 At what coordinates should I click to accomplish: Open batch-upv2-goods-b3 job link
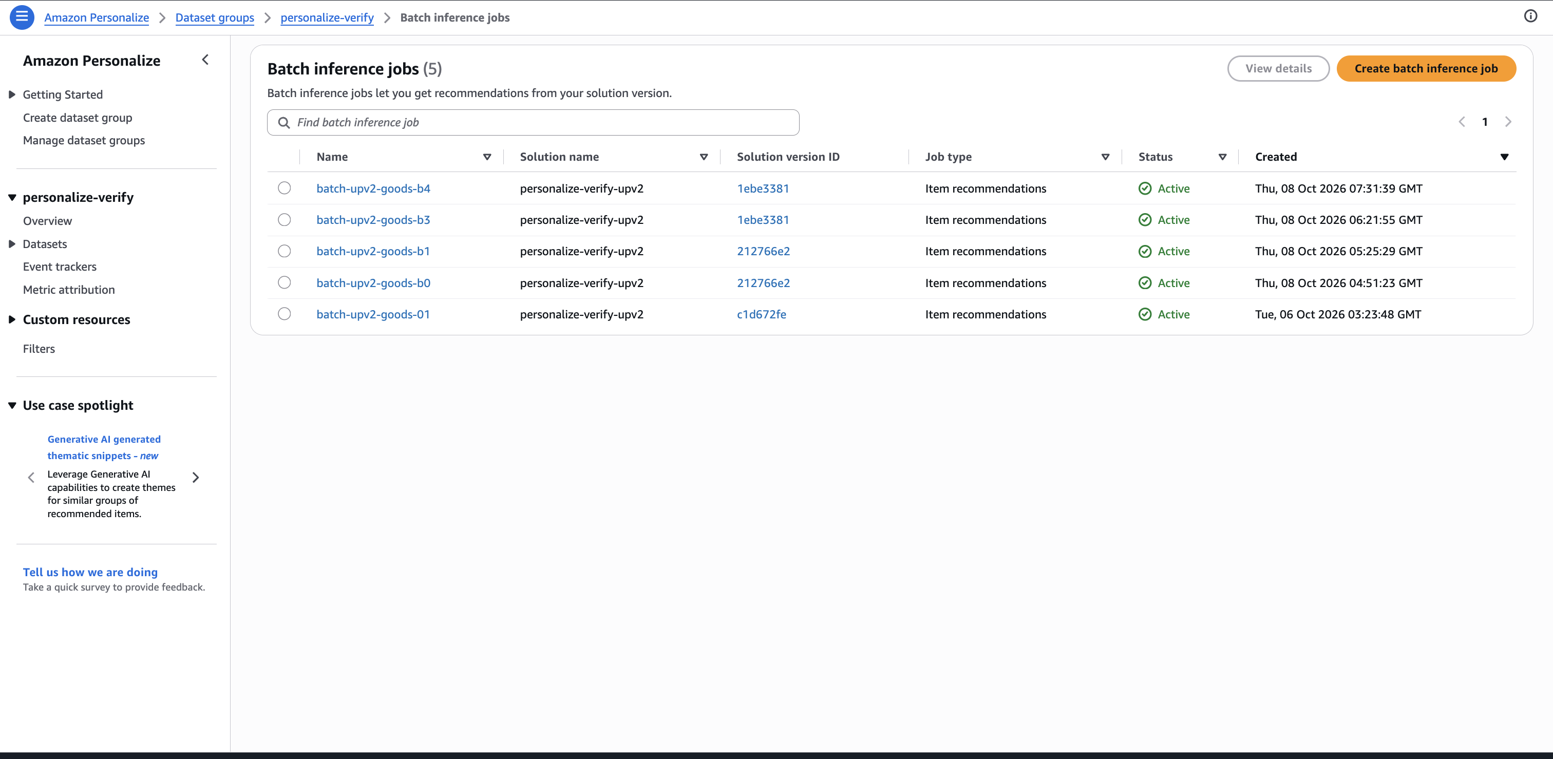click(x=373, y=219)
